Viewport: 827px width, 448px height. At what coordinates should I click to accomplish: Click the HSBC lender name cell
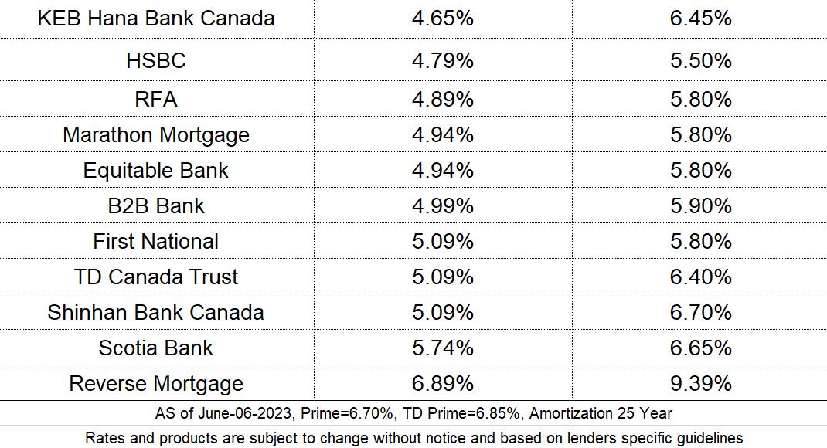point(157,59)
